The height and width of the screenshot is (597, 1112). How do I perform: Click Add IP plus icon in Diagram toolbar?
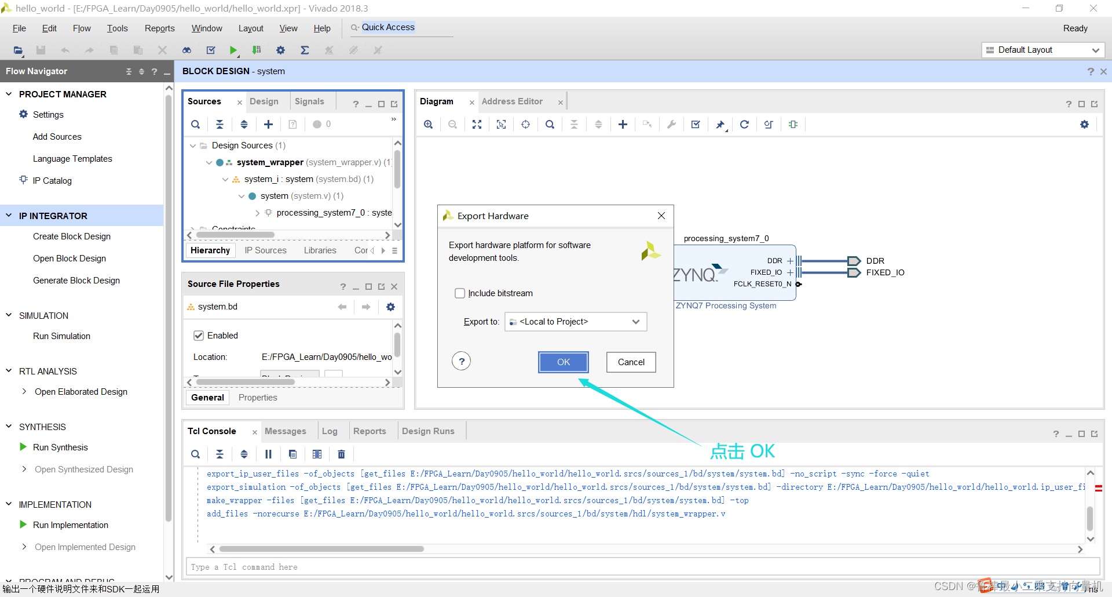pos(623,124)
